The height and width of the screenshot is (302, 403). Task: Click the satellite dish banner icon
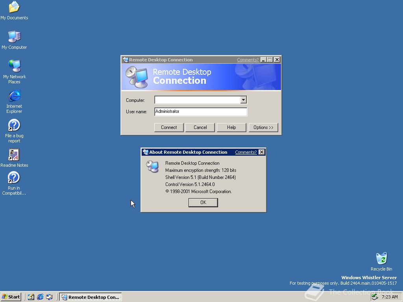click(137, 77)
